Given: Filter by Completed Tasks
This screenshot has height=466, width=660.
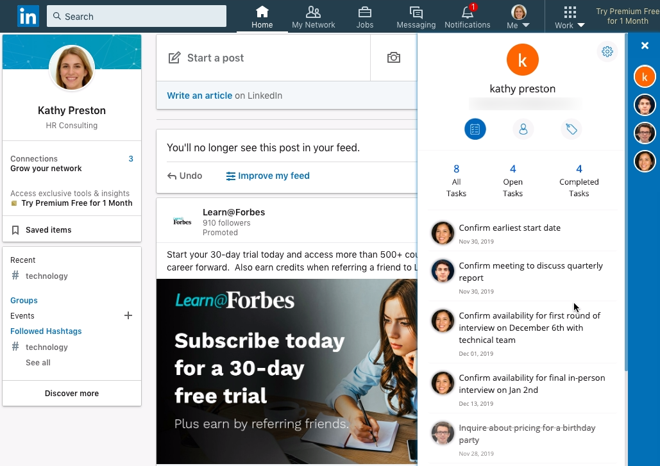Looking at the screenshot, I should [579, 181].
